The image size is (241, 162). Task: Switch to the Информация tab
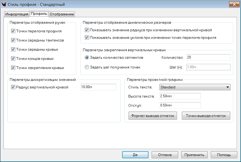point(17,14)
